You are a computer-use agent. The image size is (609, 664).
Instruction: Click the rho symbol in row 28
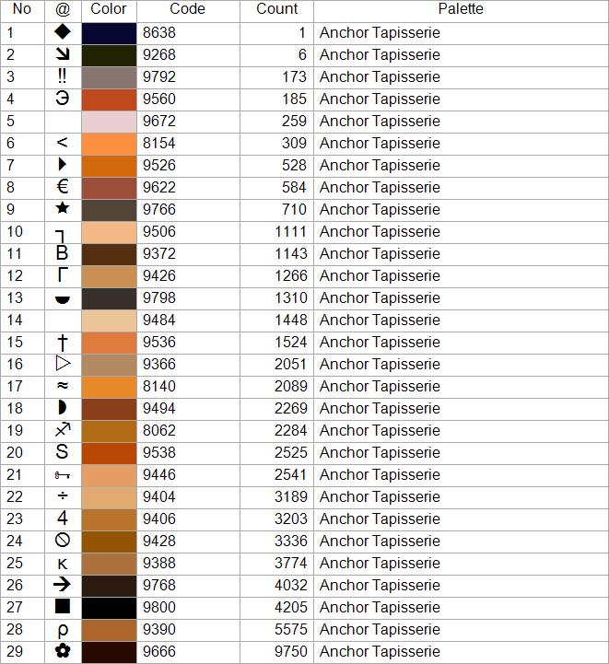click(x=63, y=631)
